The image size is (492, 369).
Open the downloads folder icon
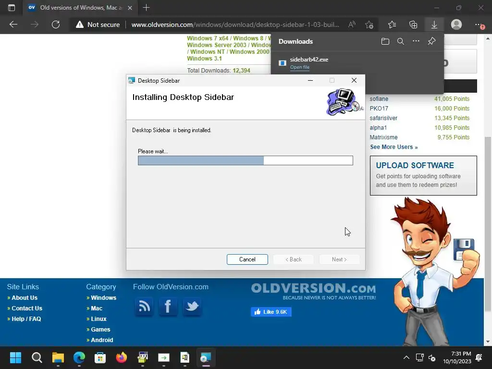coord(385,41)
